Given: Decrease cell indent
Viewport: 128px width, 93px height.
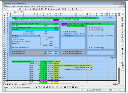Looking at the screenshot, I should [63, 9].
